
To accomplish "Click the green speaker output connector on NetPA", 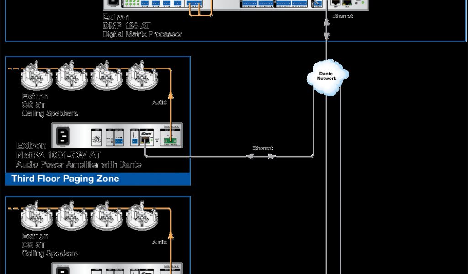I will (x=170, y=141).
